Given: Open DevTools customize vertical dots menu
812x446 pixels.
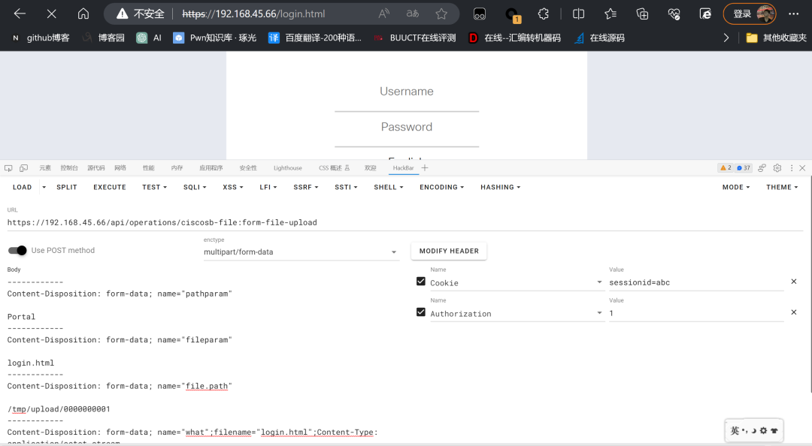Looking at the screenshot, I should click(x=791, y=167).
